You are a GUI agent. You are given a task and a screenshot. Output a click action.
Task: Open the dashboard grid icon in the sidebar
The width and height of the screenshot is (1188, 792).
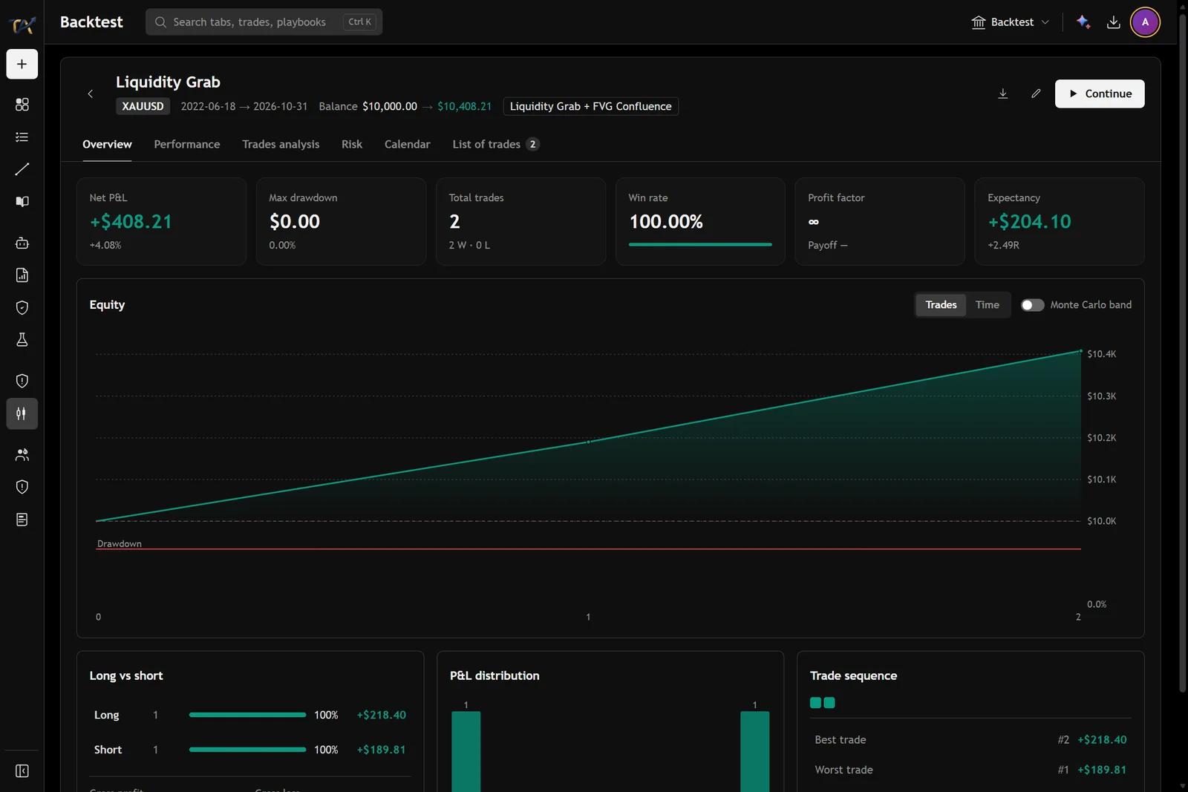click(x=22, y=105)
